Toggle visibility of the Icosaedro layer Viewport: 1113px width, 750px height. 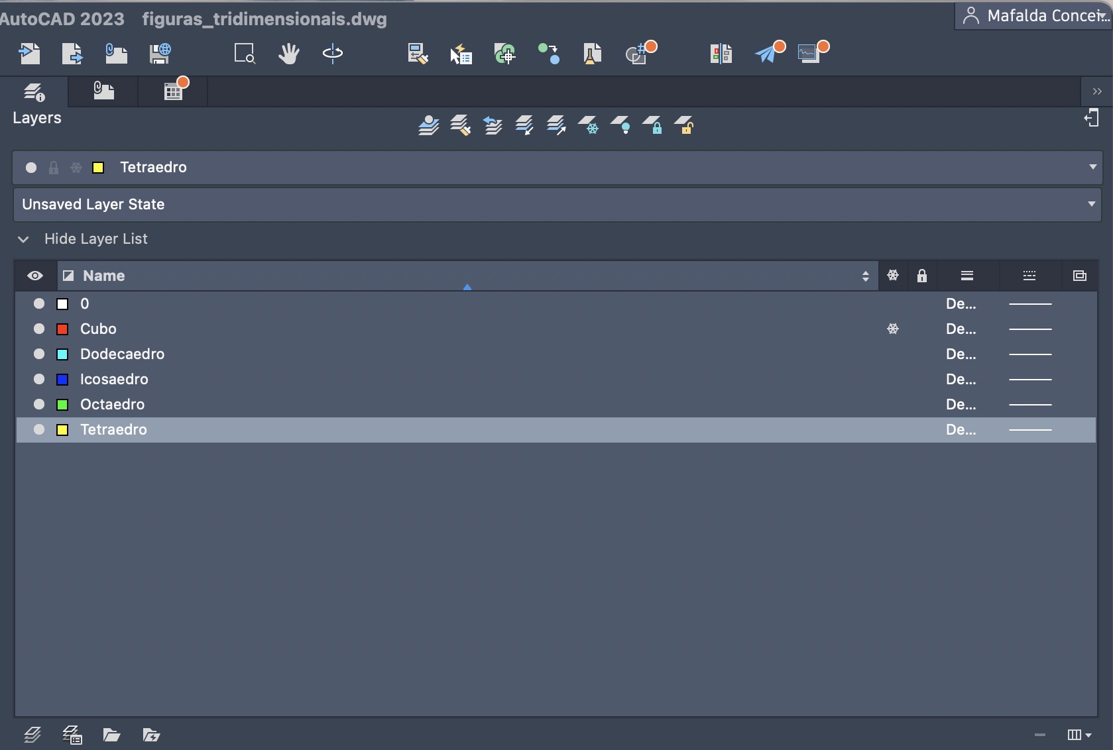[39, 379]
